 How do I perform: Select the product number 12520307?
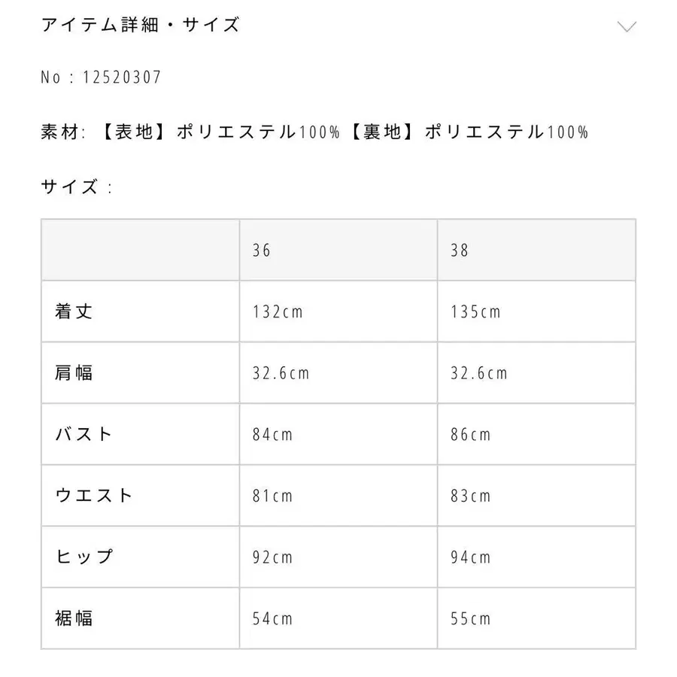click(x=101, y=75)
